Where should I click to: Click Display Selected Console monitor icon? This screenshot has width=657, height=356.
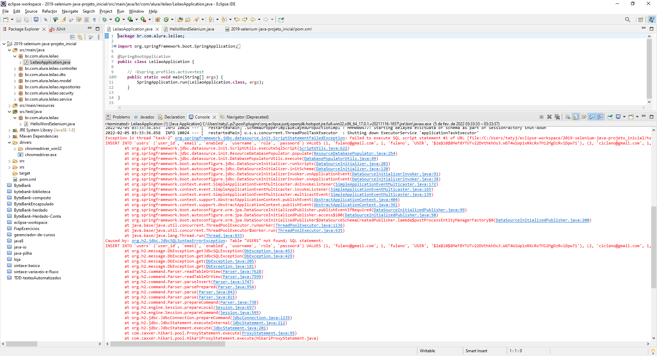pos(618,117)
